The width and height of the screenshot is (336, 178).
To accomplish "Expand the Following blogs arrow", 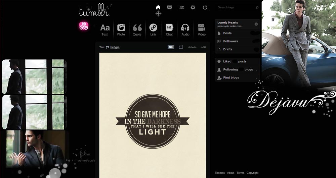I will 256,70.
